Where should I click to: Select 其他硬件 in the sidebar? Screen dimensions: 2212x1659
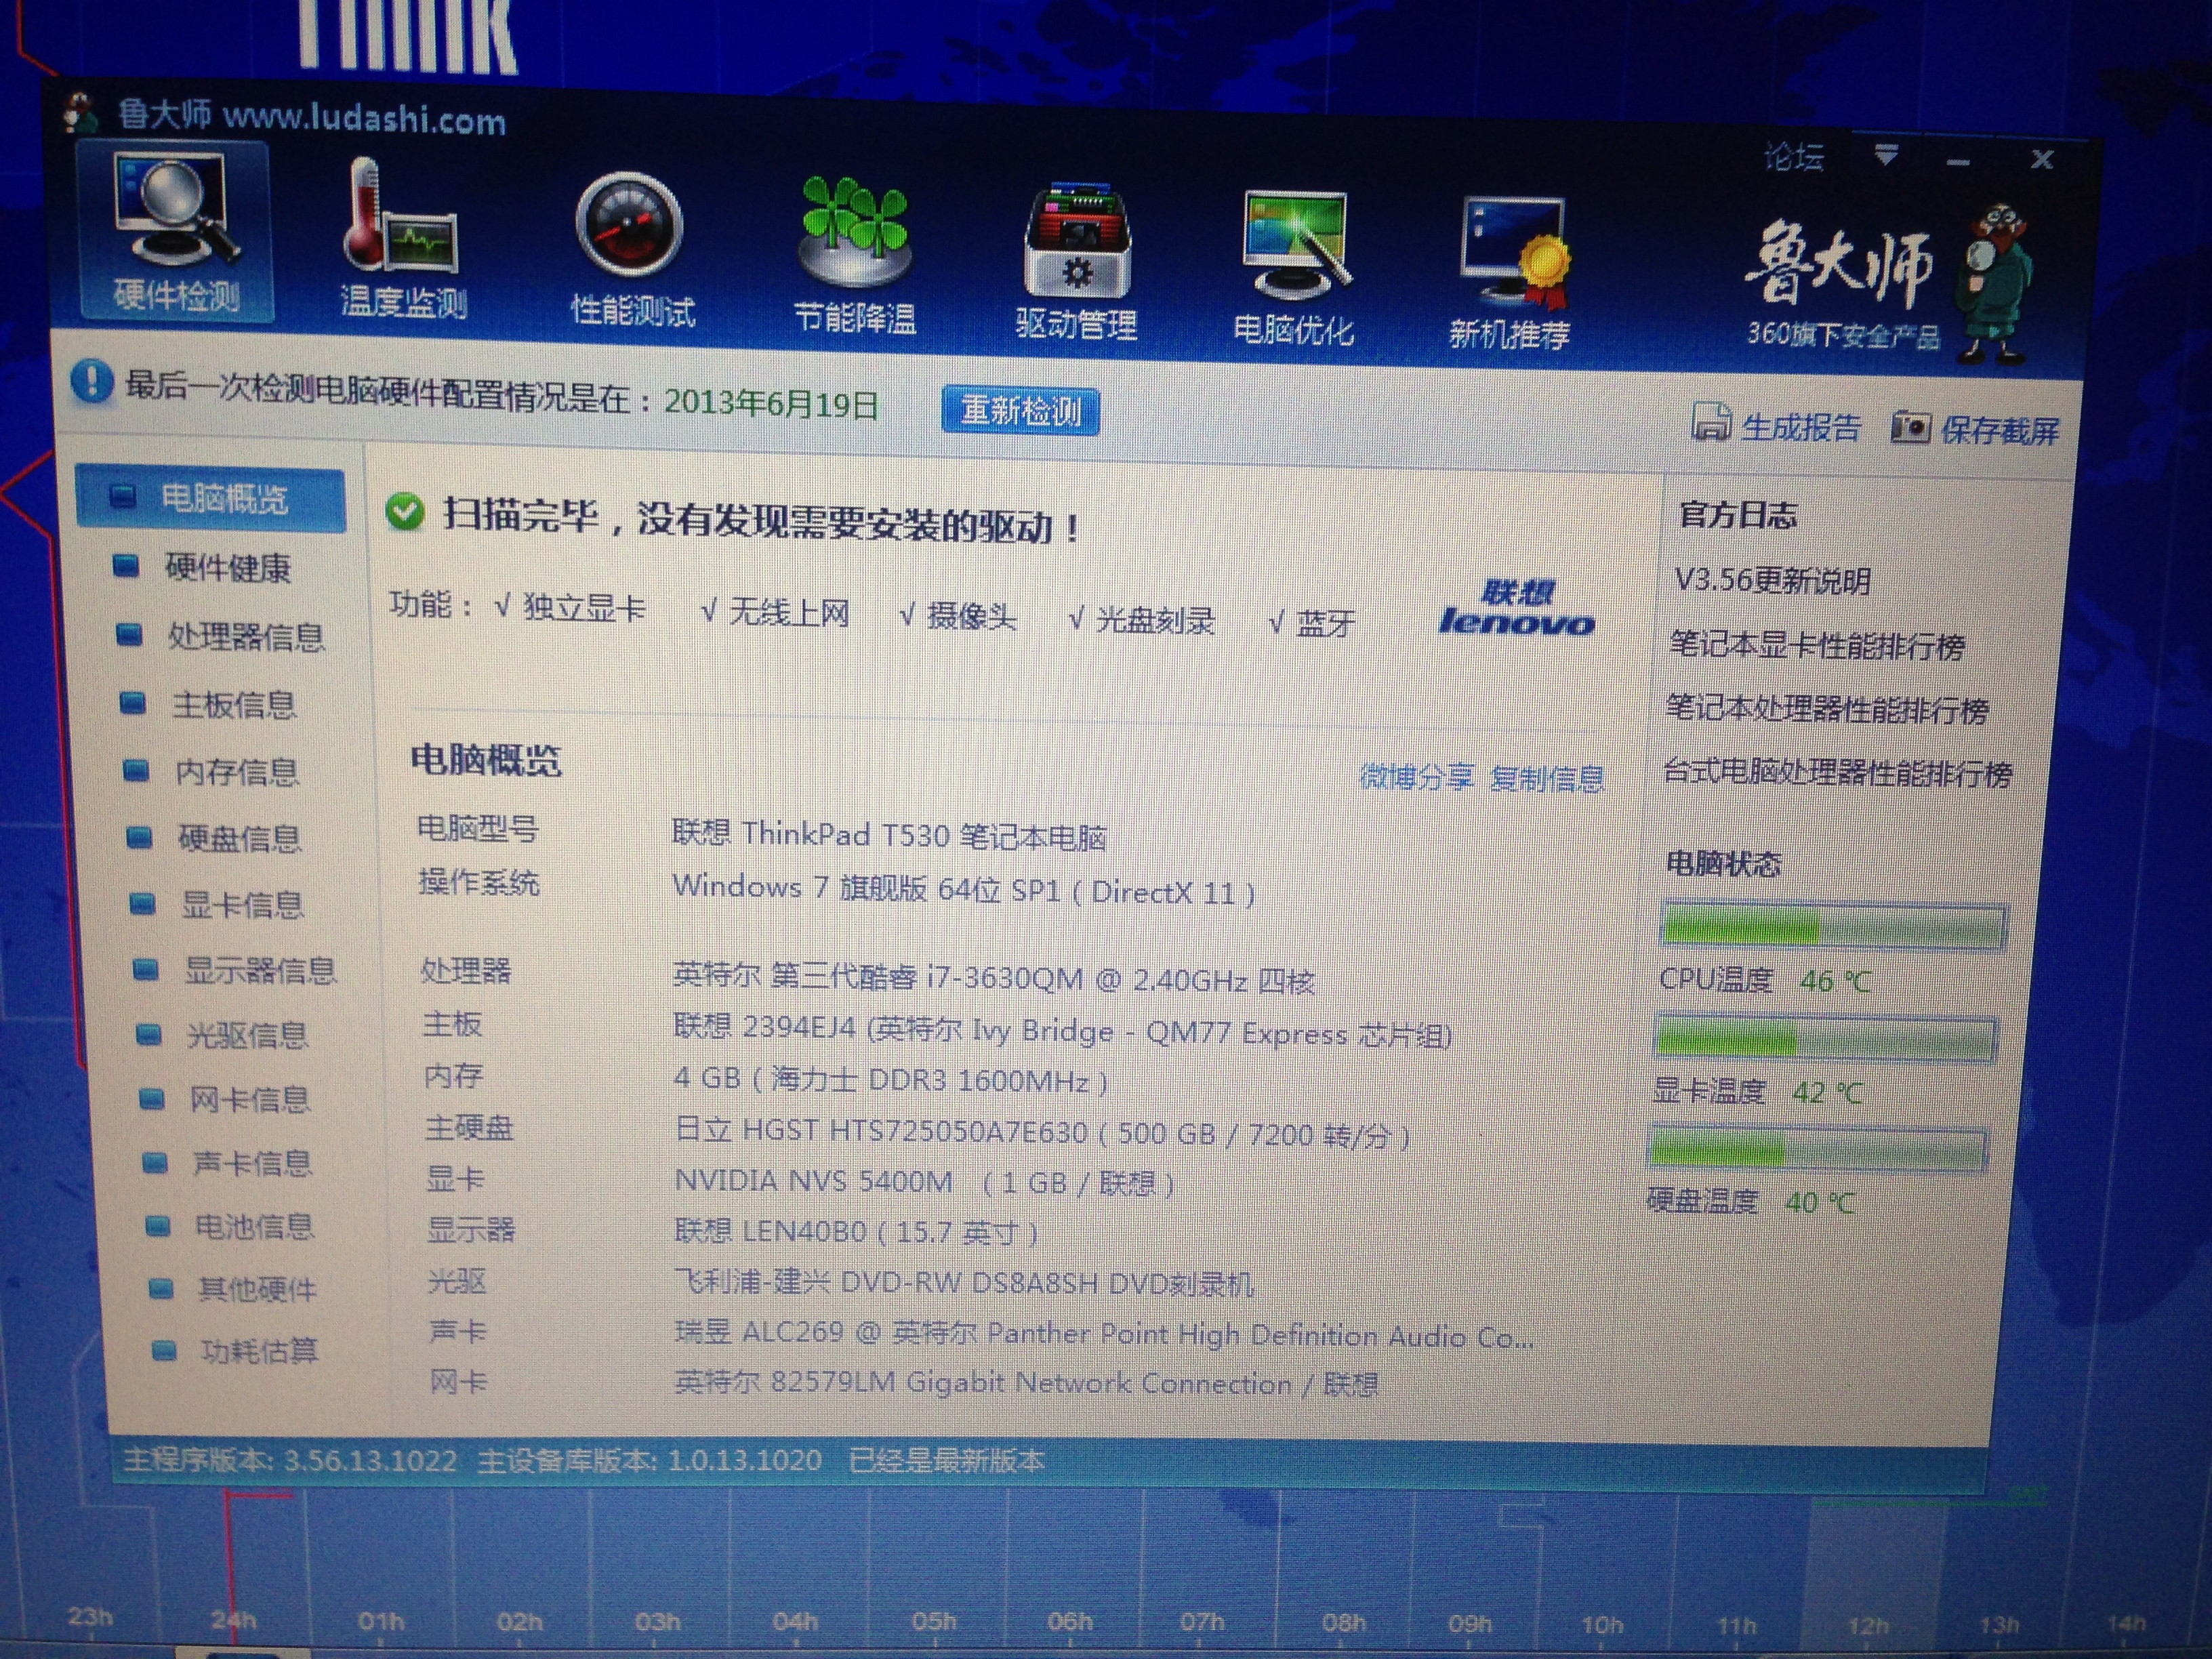[258, 1289]
